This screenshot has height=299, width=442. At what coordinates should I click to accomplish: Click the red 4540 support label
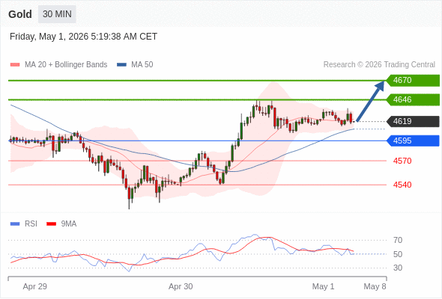click(402, 185)
